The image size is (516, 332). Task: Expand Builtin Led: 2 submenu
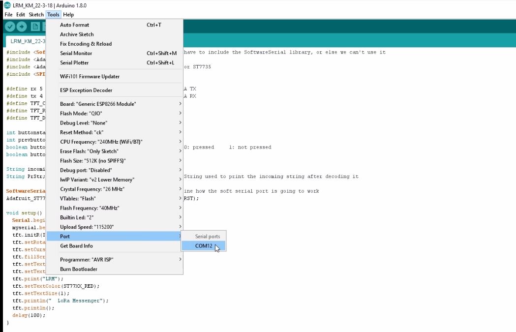[114, 217]
